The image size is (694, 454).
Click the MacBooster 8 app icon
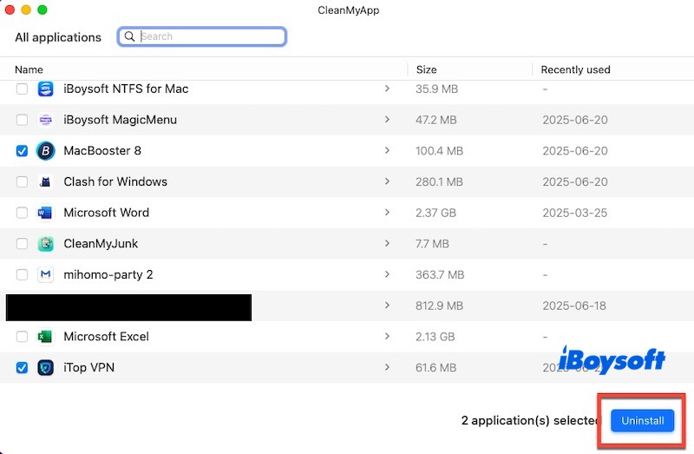[46, 151]
